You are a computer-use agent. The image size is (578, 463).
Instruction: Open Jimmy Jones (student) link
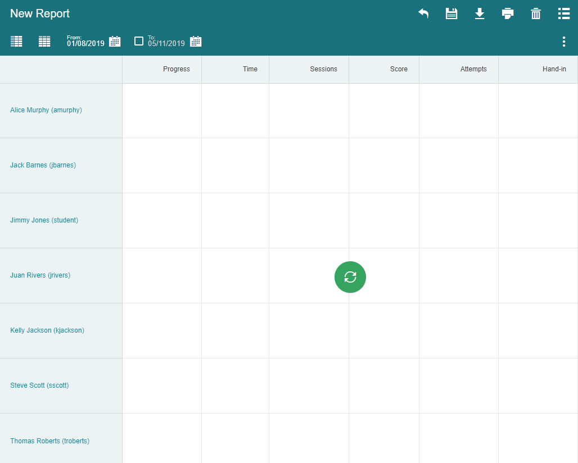coord(44,220)
